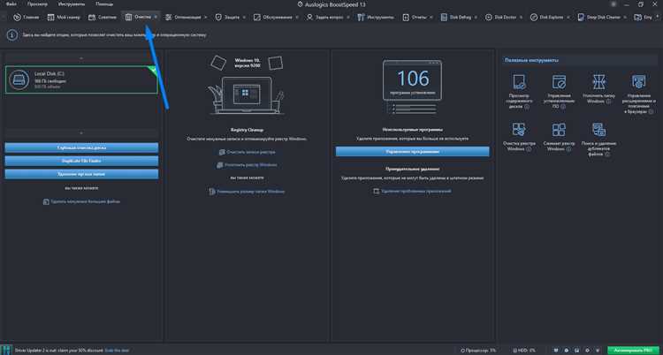Open the Просмотр menu
The image size is (663, 355).
click(x=37, y=4)
